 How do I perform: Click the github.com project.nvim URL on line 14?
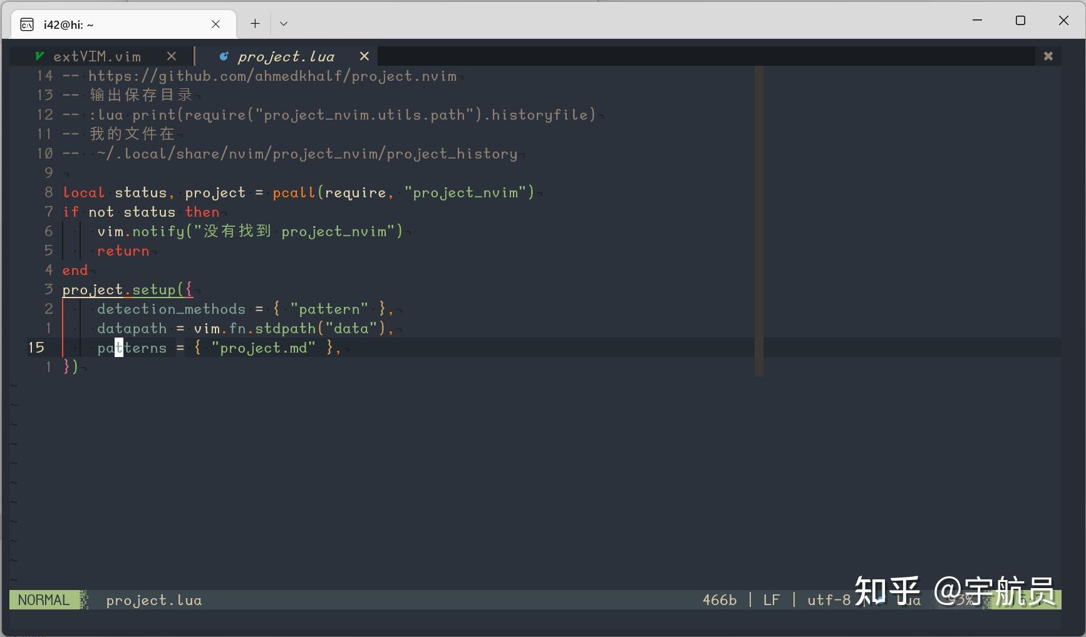point(272,76)
